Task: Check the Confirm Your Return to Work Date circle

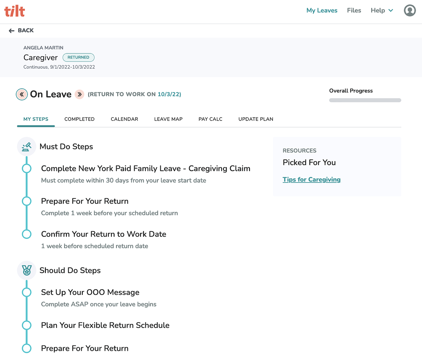Action: [27, 234]
